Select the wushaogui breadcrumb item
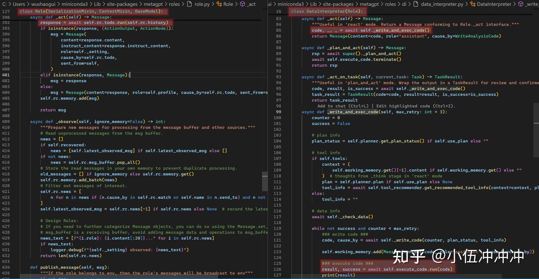The width and height of the screenshot is (539, 279). click(x=44, y=4)
